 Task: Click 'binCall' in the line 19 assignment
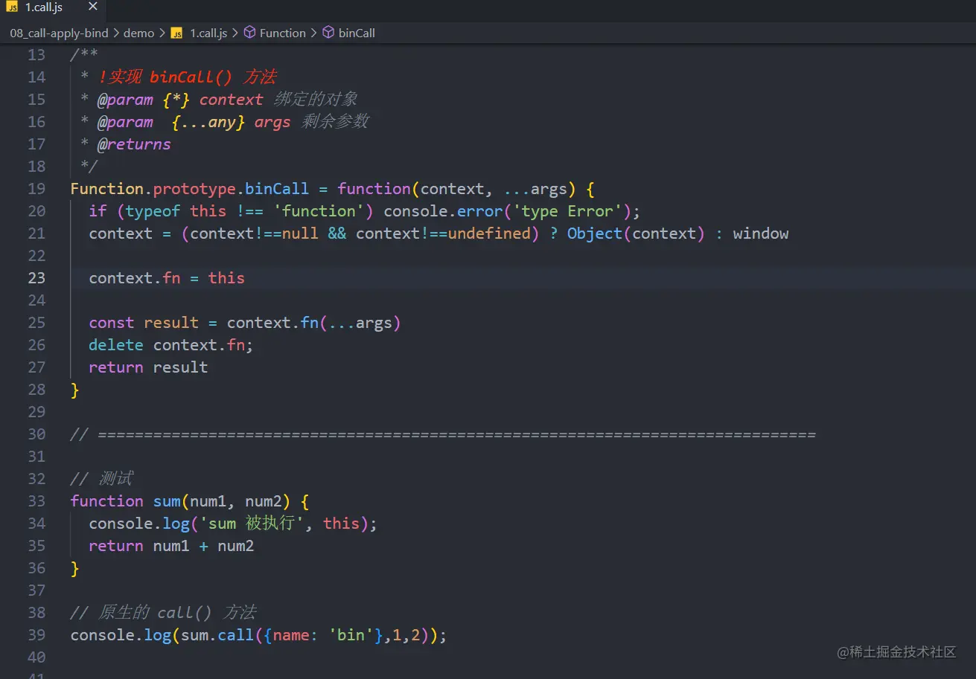click(277, 189)
